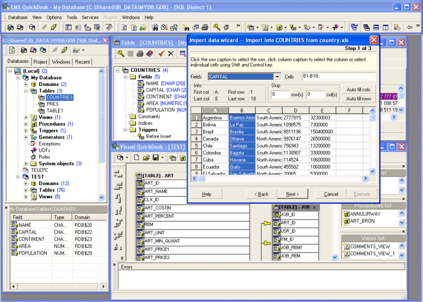Select the COUNTRIES table in DB Explorer tree
423x302 pixels.
click(60, 97)
